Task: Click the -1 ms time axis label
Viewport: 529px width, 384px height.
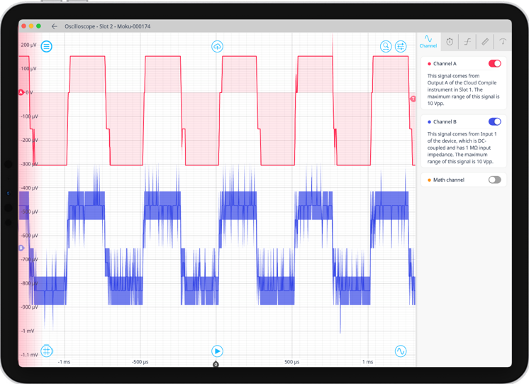Action: [x=64, y=362]
